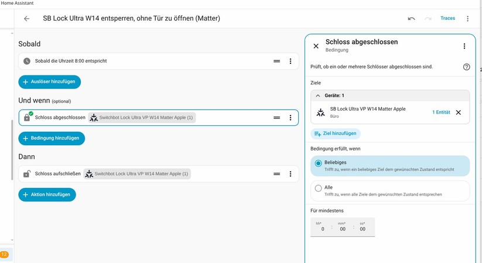Click Bedingung hinzufügen button

point(52,138)
